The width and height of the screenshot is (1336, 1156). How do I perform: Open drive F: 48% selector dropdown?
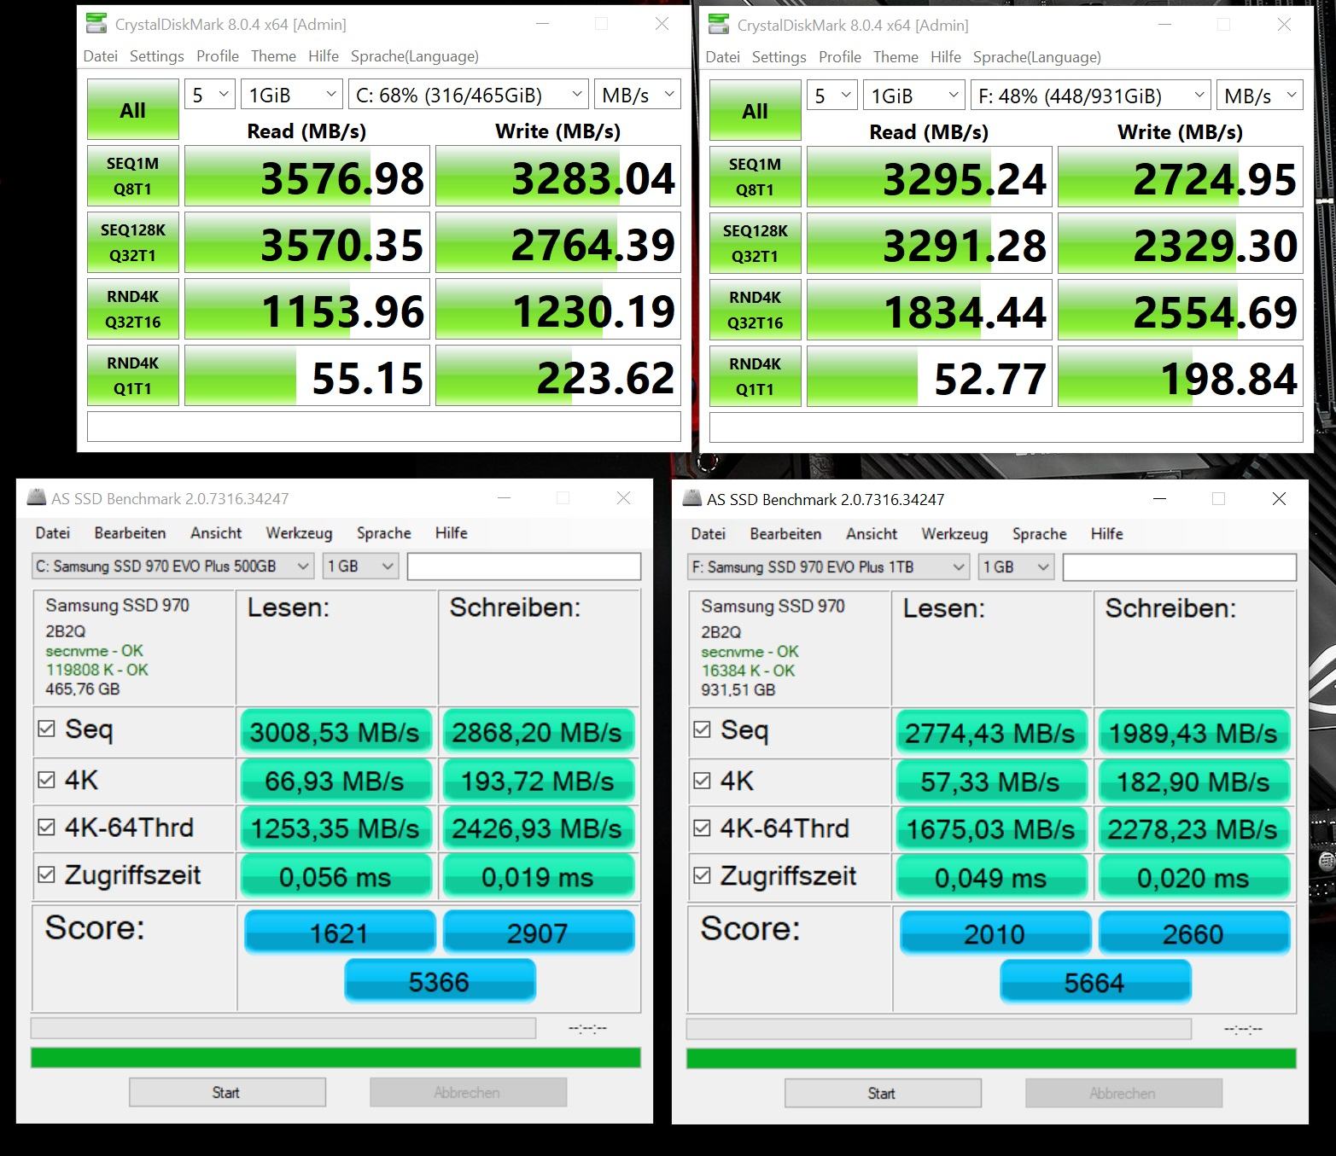point(1090,96)
